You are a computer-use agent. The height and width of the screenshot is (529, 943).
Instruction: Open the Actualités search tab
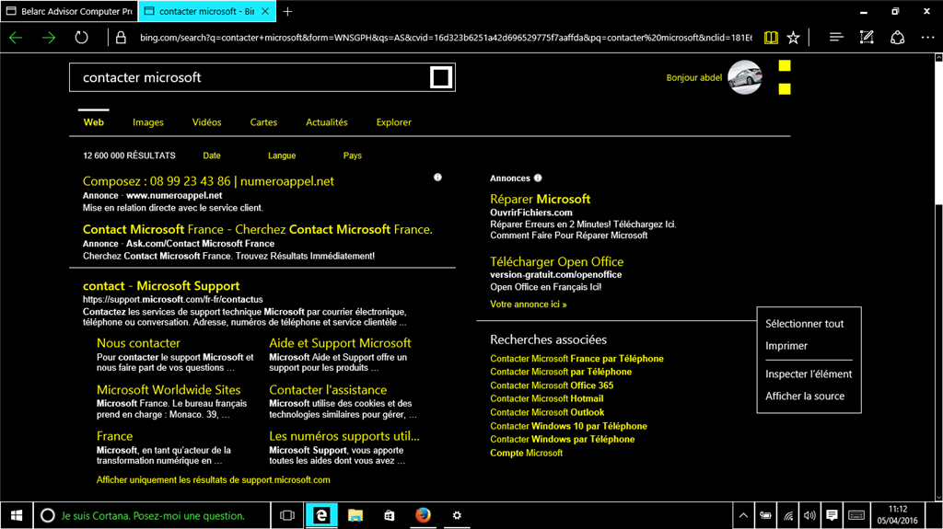pyautogui.click(x=327, y=122)
